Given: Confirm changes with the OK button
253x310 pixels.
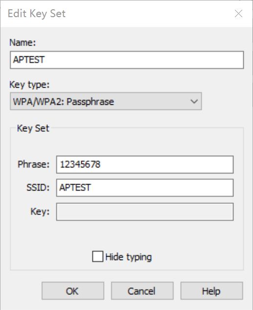Looking at the screenshot, I should 73,291.
